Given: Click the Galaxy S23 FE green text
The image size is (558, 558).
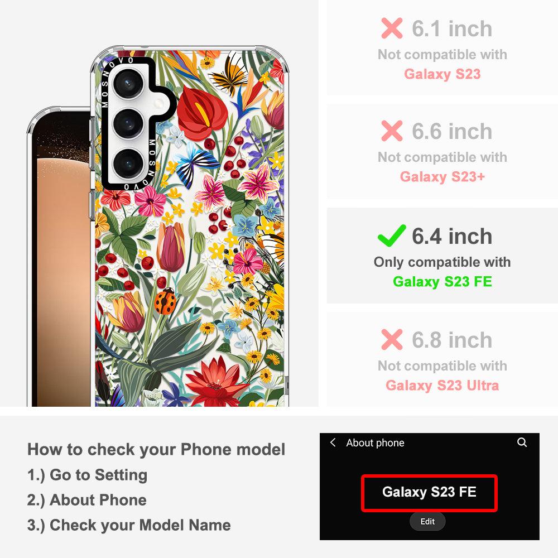Looking at the screenshot, I should [x=442, y=281].
